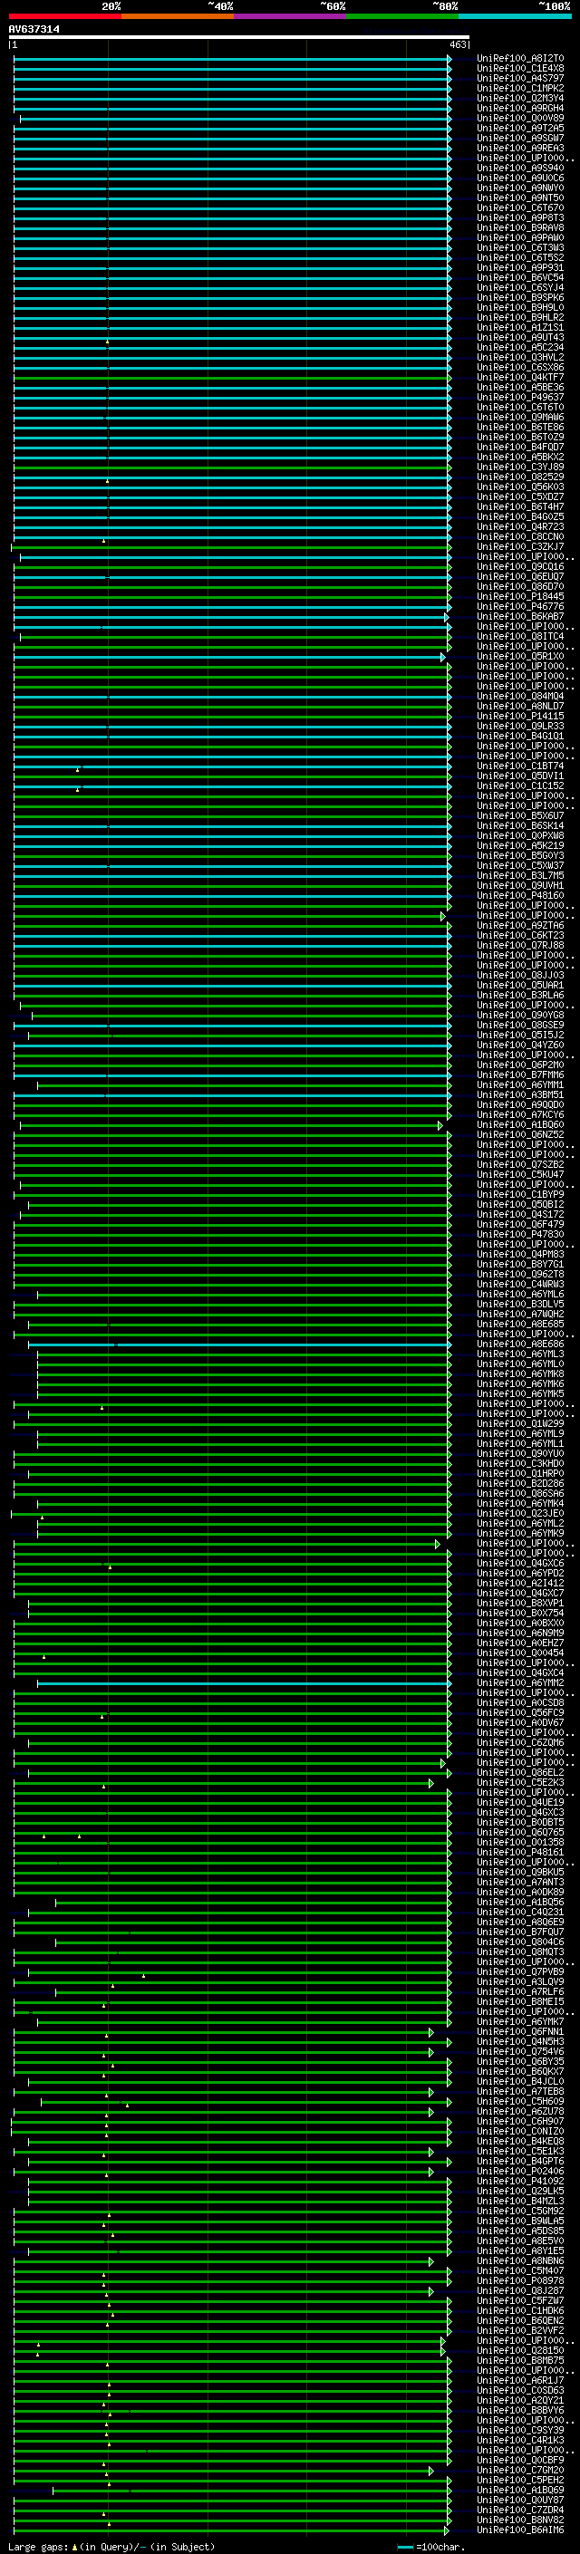Select the green ~80% identity legend segment
This screenshot has height=2554, width=580.
pos(402,16)
